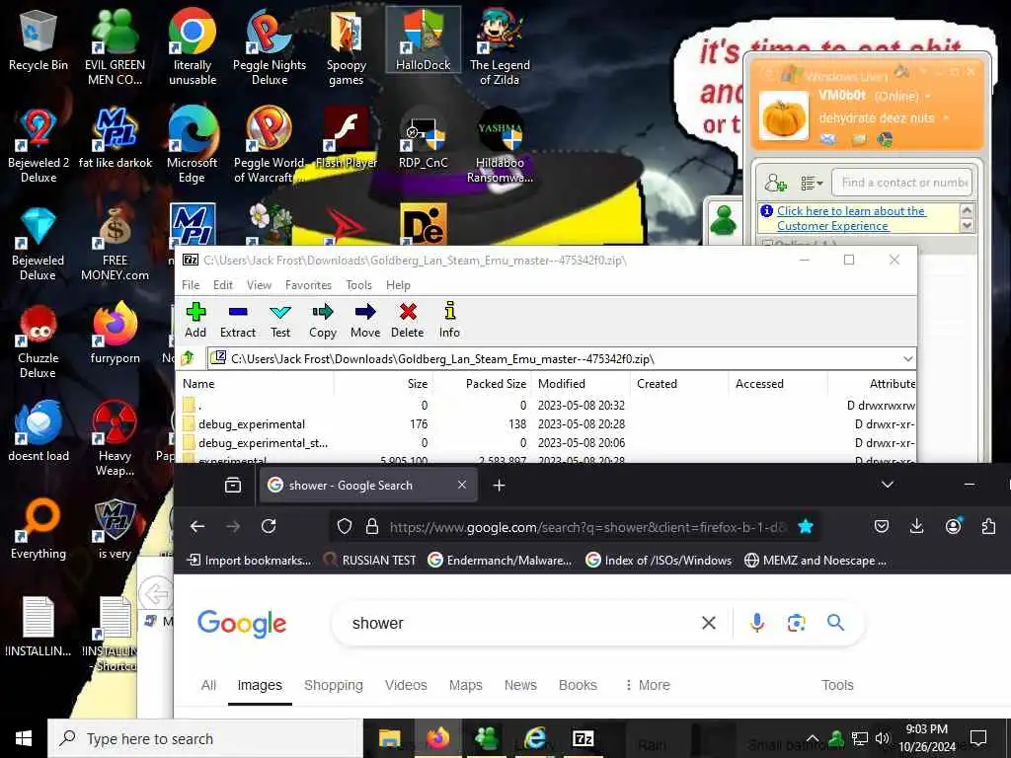Open Windows Start menu

tap(24, 738)
